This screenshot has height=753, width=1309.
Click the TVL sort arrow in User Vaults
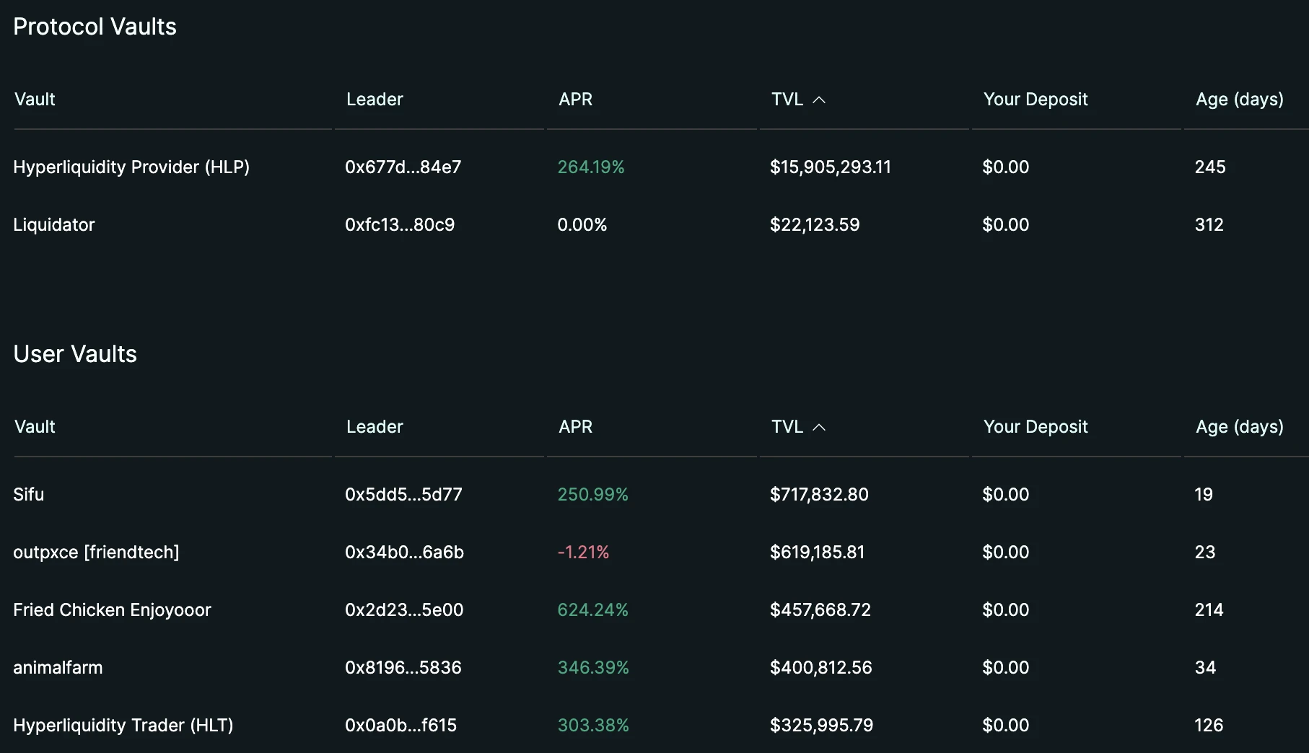[x=819, y=427]
